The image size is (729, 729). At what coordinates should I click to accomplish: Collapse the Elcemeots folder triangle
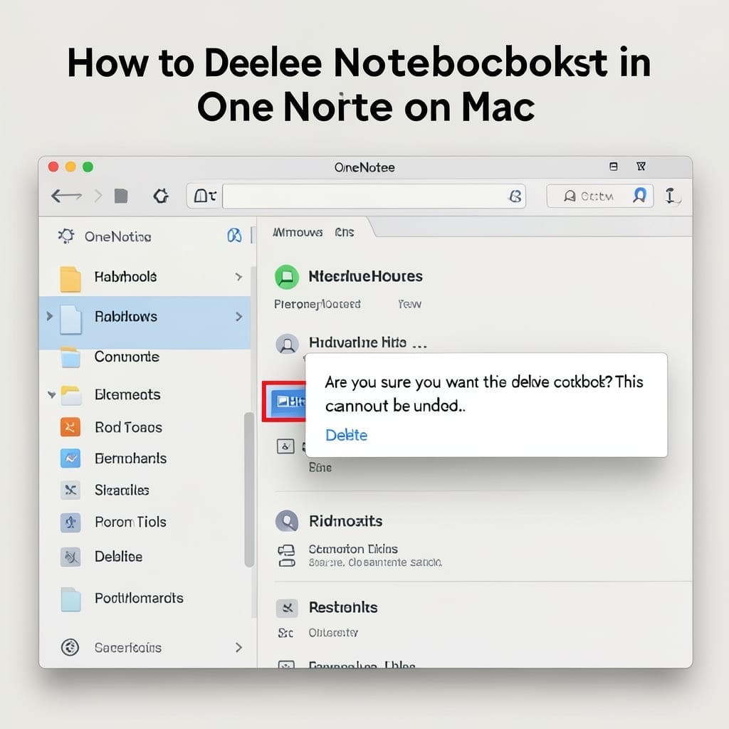(51, 394)
